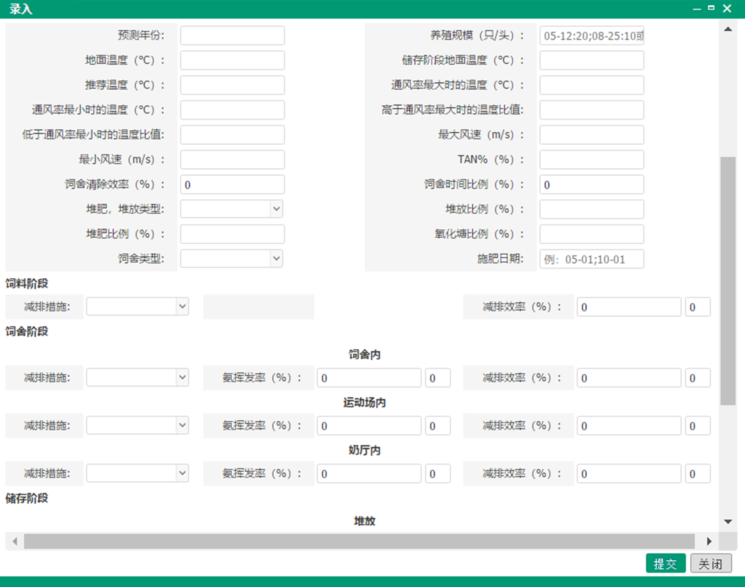Click the scroll up arrow of vertical scrollbar
Image resolution: width=745 pixels, height=587 pixels.
pos(728,29)
